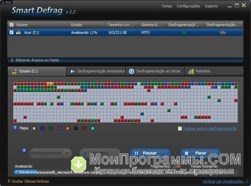Open the Desfragmentar dropdown arrow
This screenshot has height=186, width=251.
point(67,153)
